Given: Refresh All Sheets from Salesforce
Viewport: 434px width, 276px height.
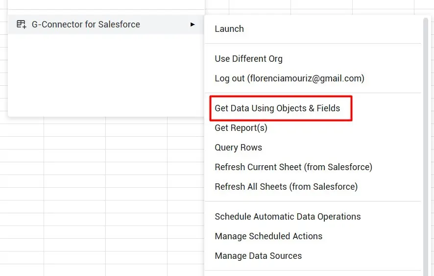Looking at the screenshot, I should (286, 187).
